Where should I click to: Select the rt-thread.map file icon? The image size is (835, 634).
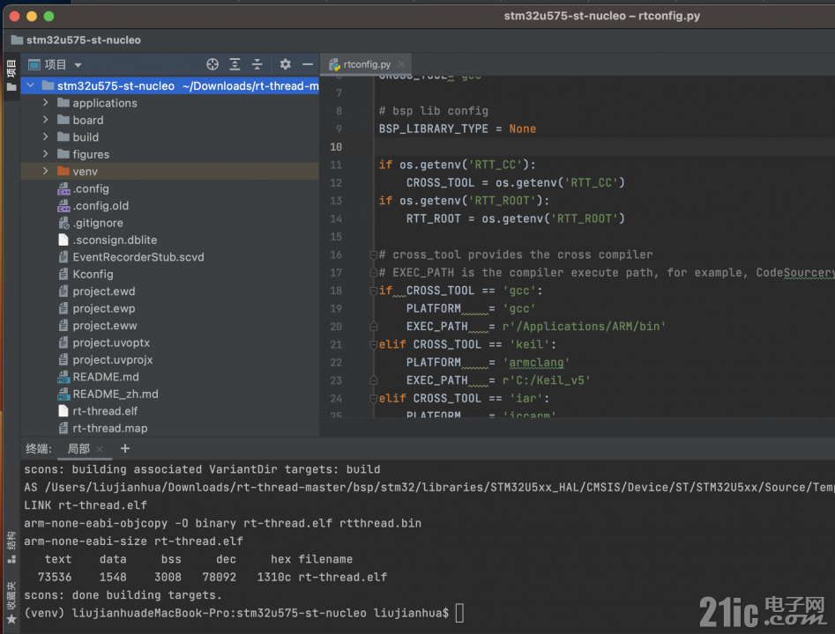63,428
